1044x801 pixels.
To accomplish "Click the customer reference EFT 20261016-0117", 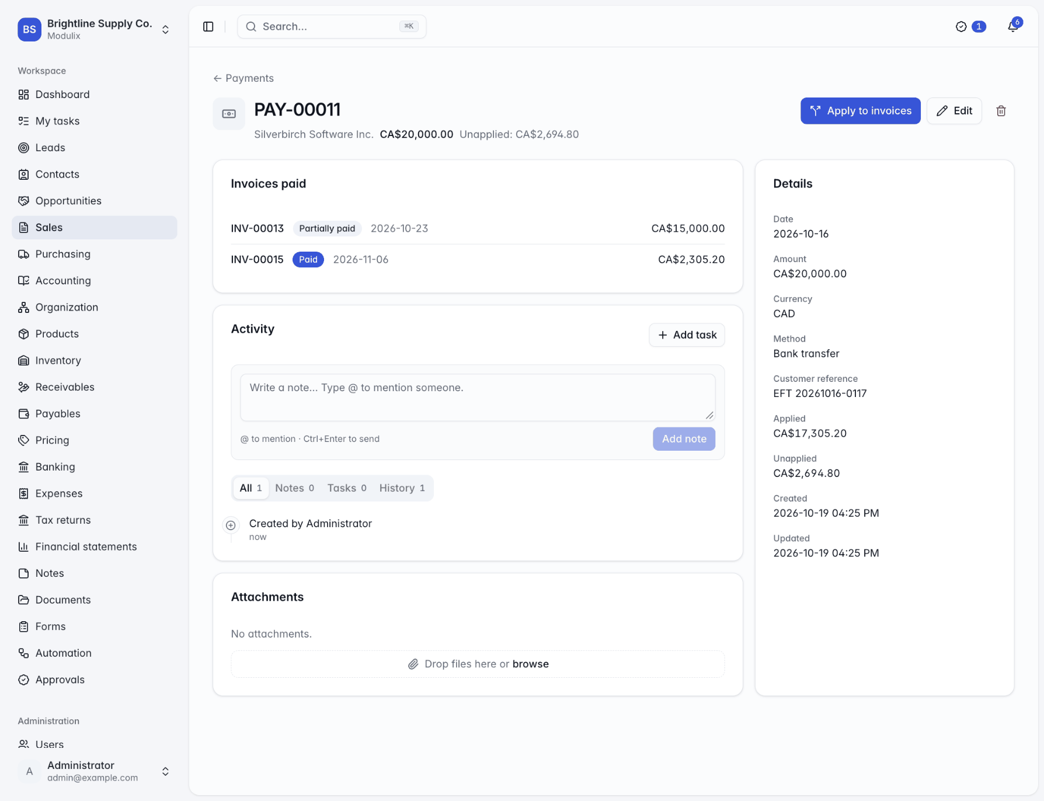I will 820,393.
